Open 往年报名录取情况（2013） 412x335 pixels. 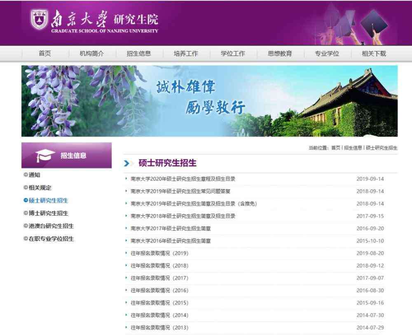tap(159, 328)
